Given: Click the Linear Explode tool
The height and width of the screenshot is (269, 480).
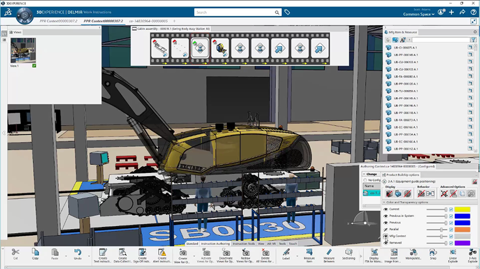Looking at the screenshot, I should point(453,255).
